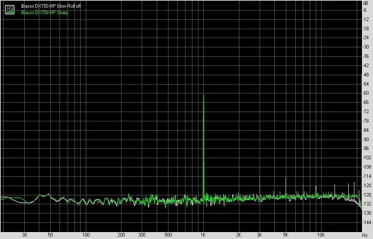
Task: Click the 30 Hz frequency axis label
Action: 24,235
